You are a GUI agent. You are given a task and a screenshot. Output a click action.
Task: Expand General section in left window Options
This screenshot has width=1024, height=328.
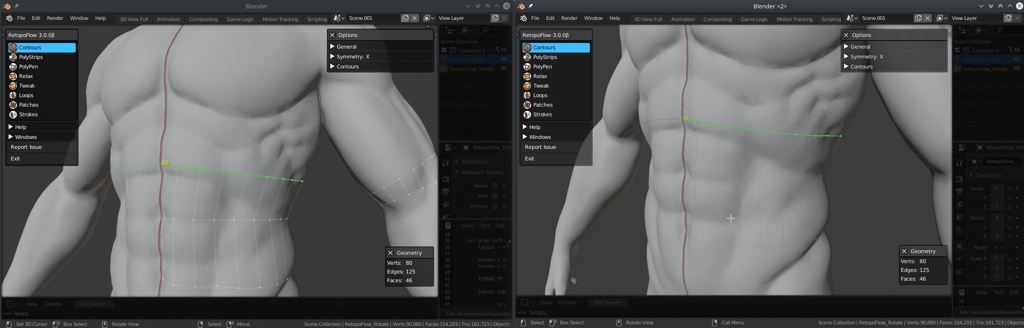point(380,46)
